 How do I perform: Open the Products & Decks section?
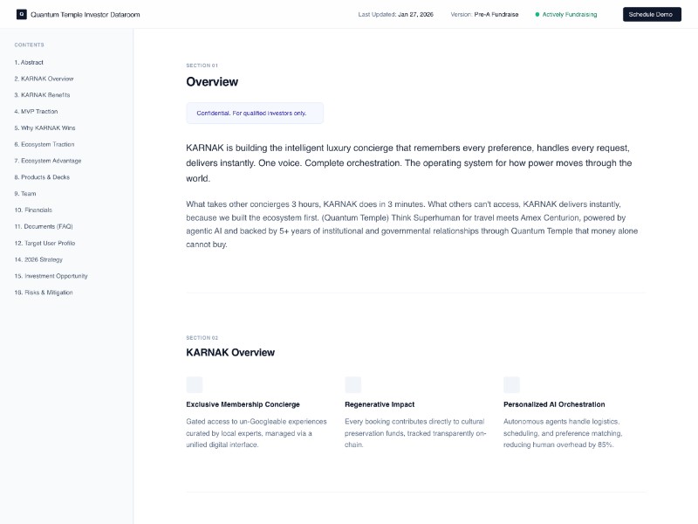(x=42, y=177)
